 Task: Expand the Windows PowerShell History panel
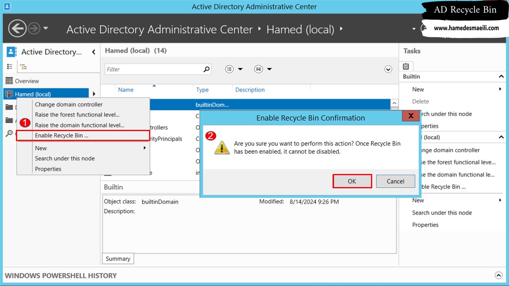498,275
